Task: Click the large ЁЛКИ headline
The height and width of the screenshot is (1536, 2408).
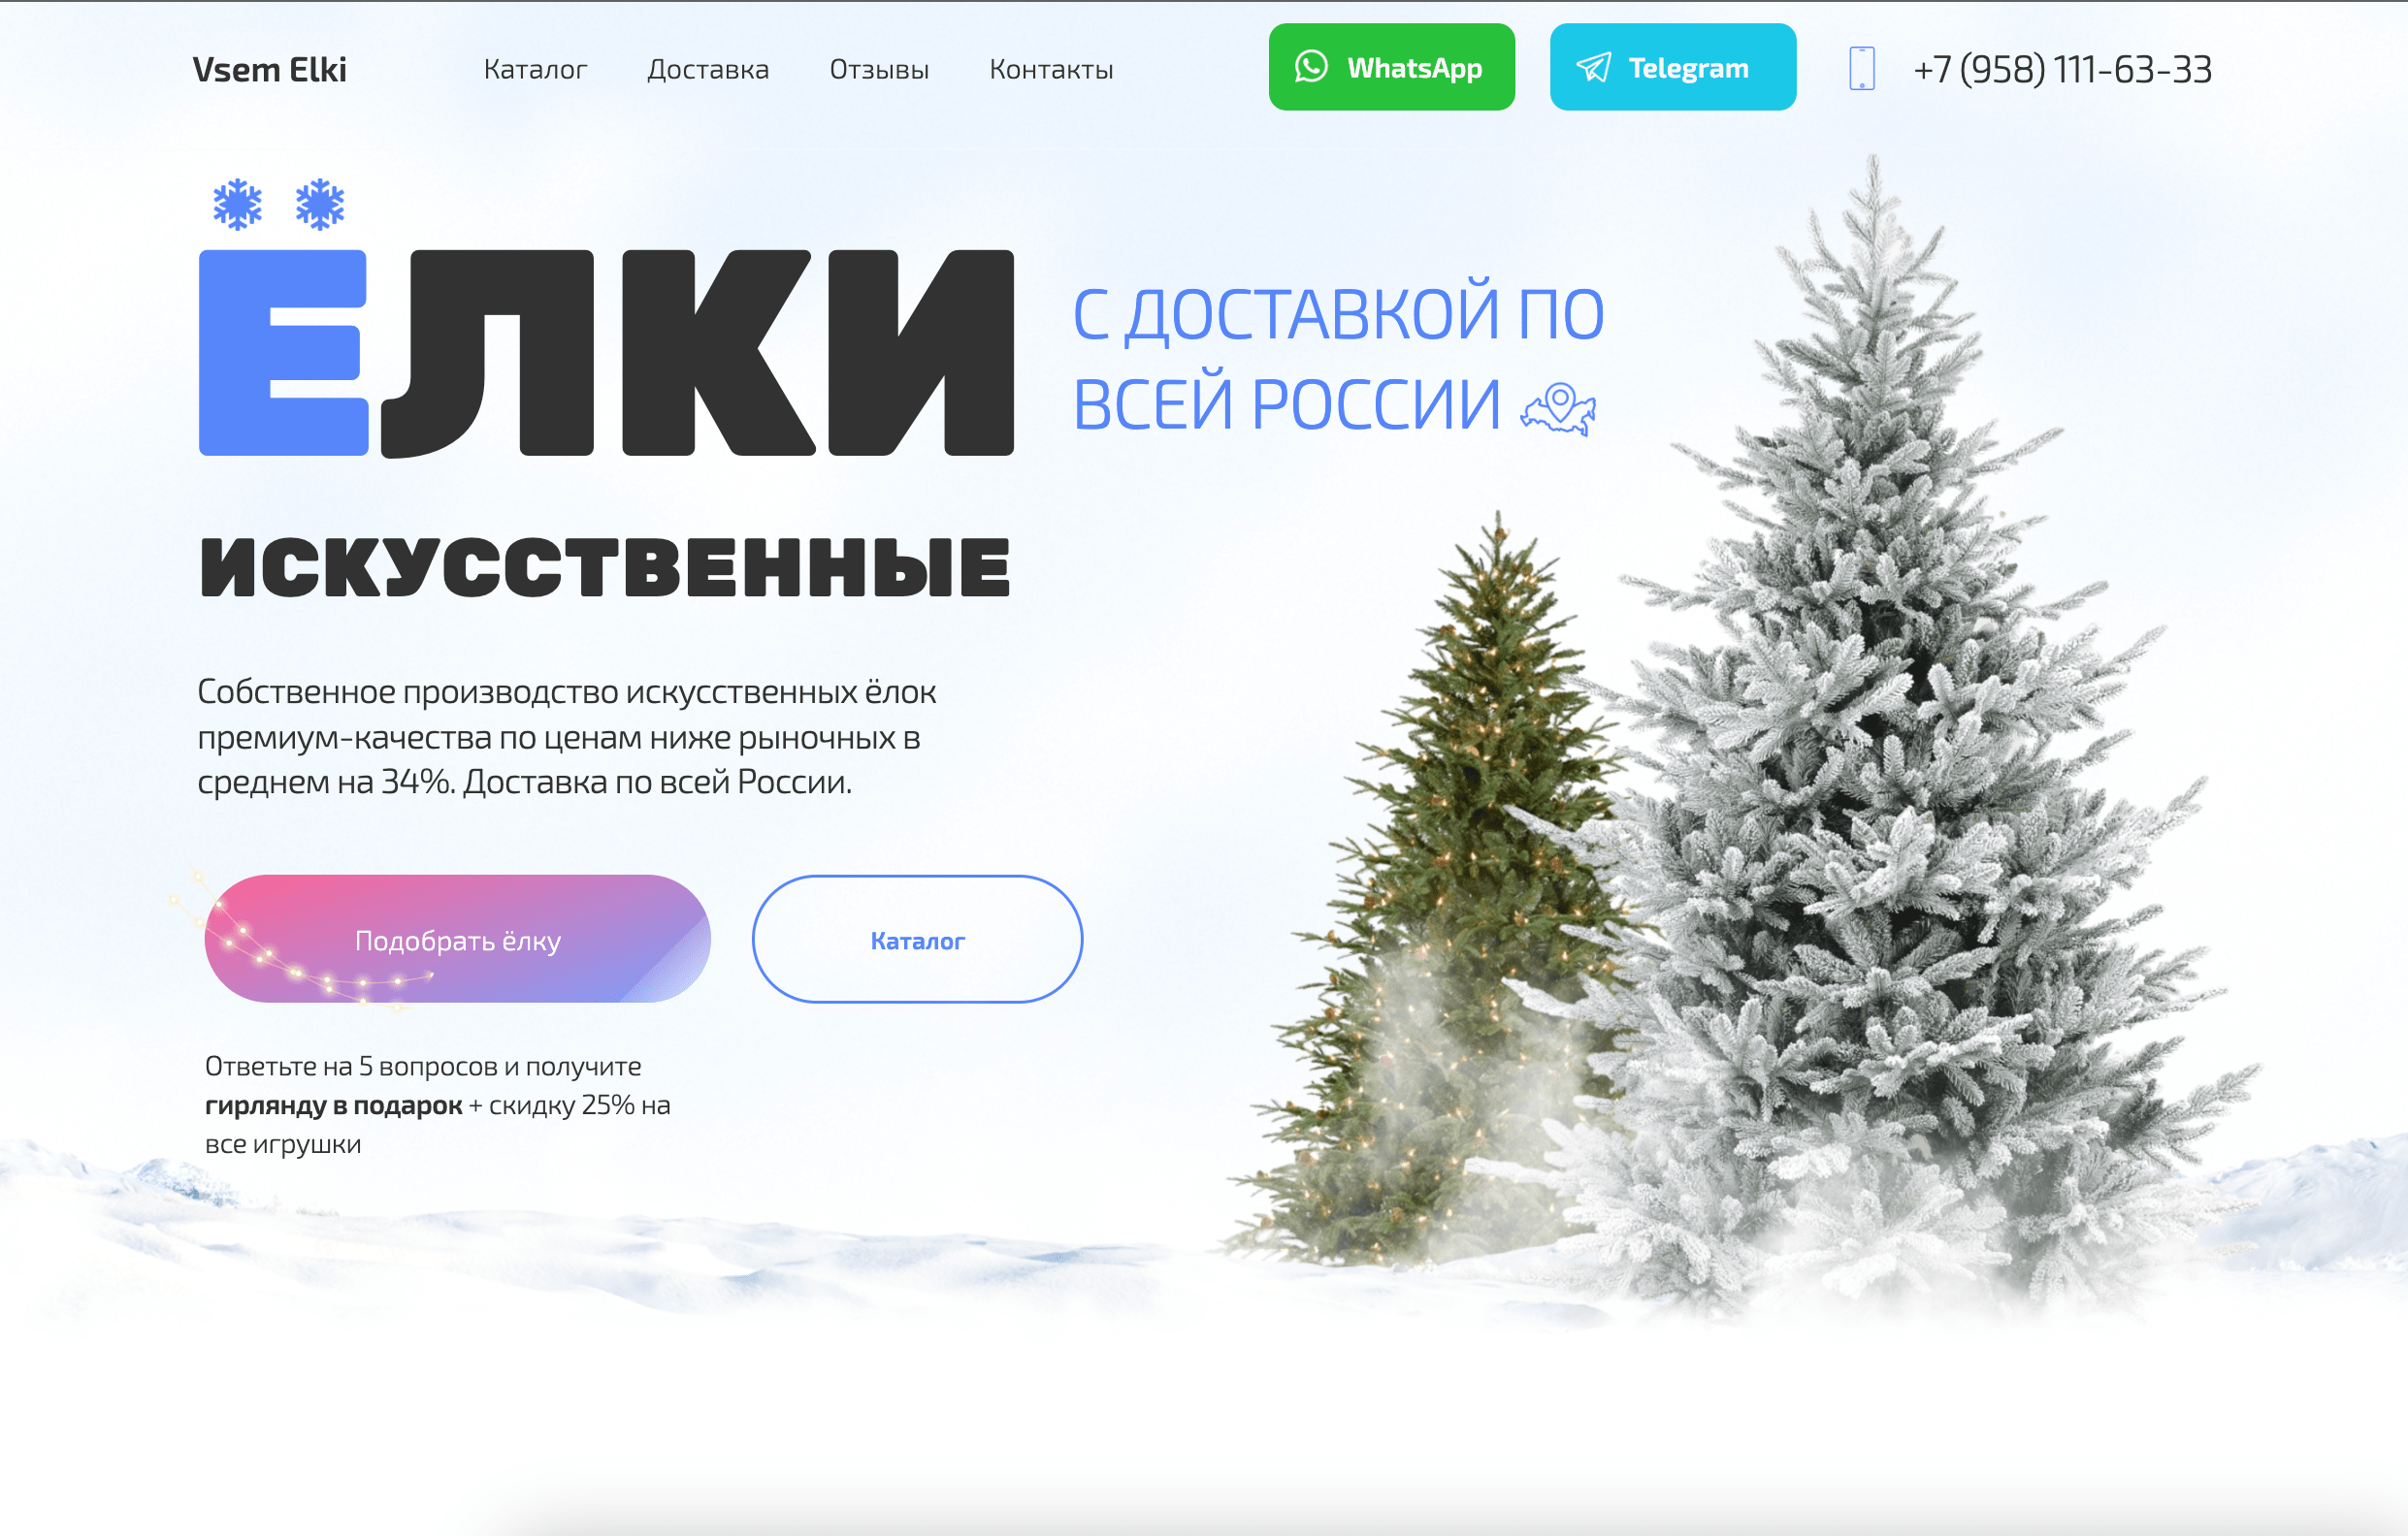Action: coord(606,352)
